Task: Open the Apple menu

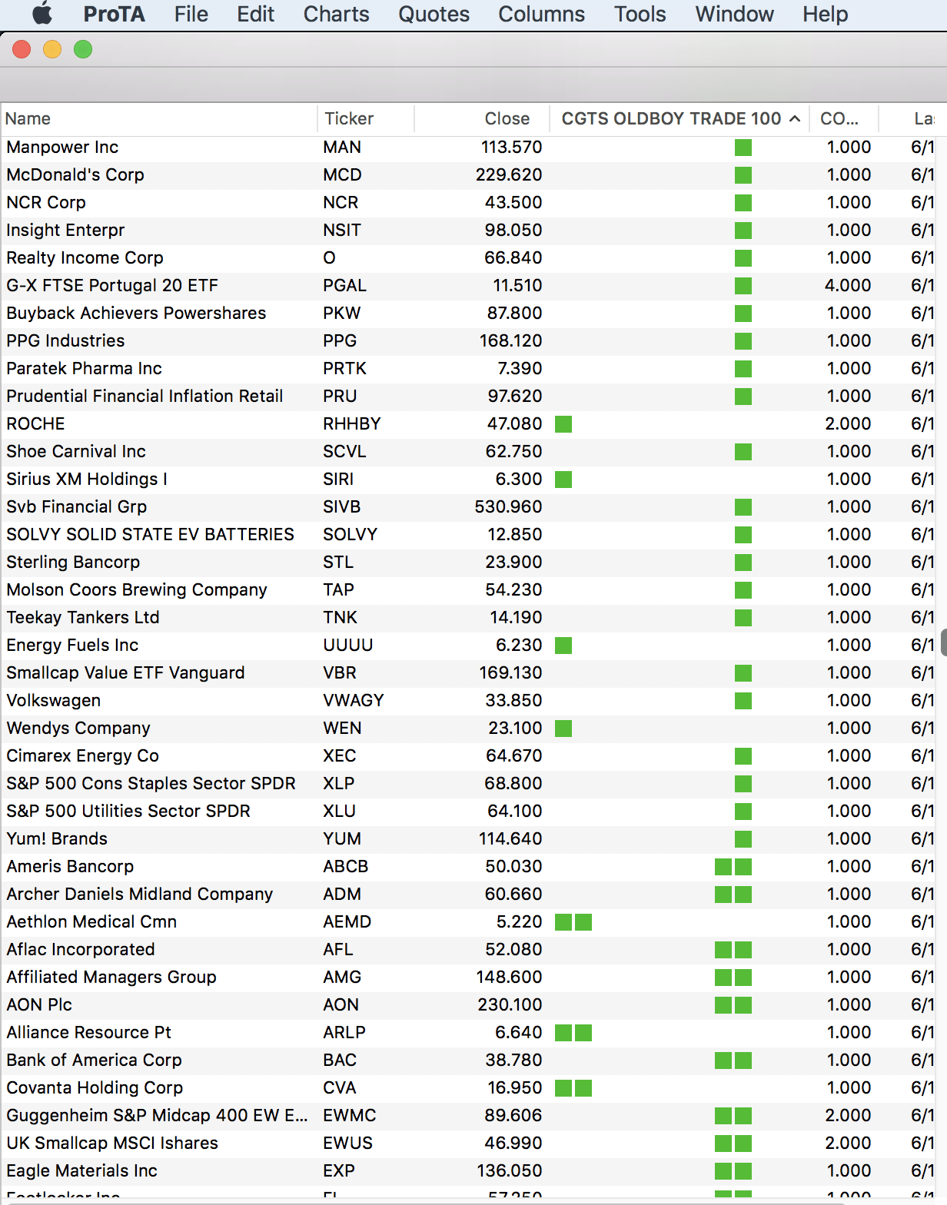Action: 42,14
